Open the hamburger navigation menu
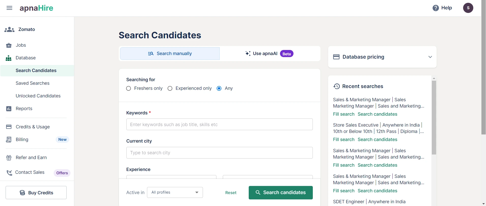 coord(9,8)
